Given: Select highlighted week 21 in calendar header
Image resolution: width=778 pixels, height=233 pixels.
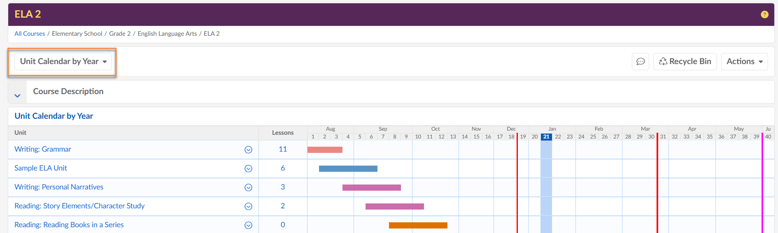Looking at the screenshot, I should tap(546, 137).
